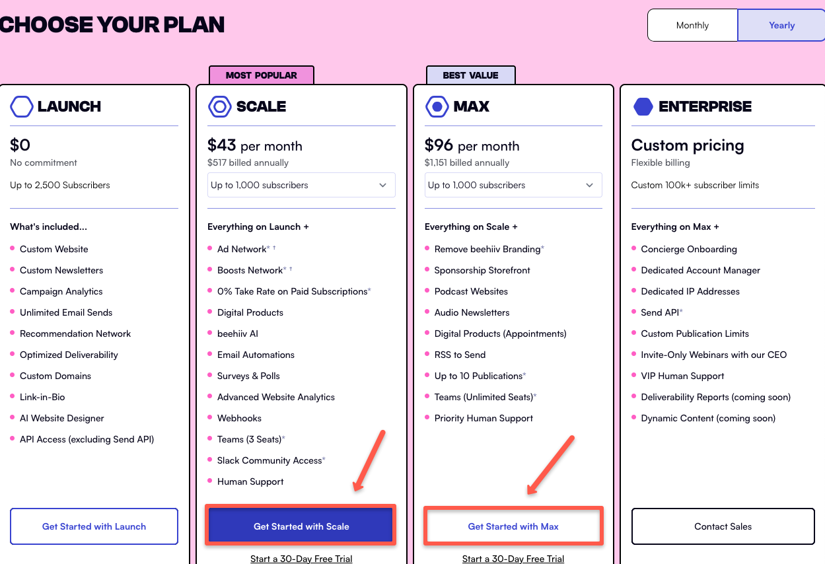This screenshot has width=825, height=564.
Task: Start a 30-Day Free Trial under Scale
Action: click(x=301, y=558)
